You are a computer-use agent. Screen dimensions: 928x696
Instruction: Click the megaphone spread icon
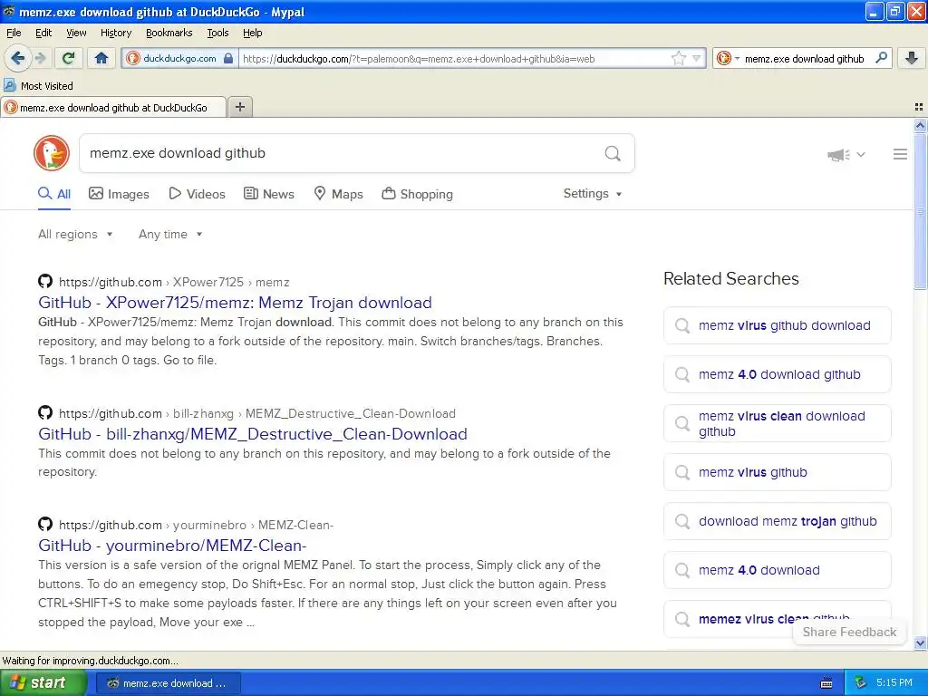pos(838,155)
